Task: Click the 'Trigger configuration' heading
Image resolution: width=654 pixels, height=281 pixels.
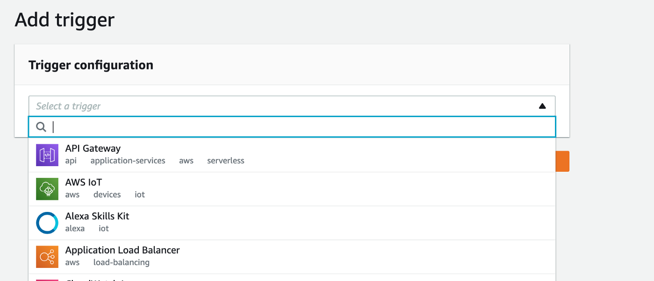Action: click(91, 65)
